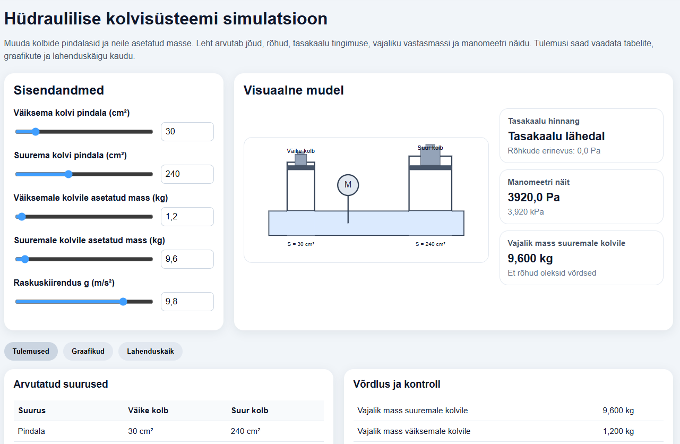Image resolution: width=680 pixels, height=444 pixels.
Task: Click the gravity field showing 9,8
Action: click(187, 302)
